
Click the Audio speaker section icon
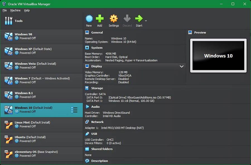pyautogui.click(x=87, y=107)
